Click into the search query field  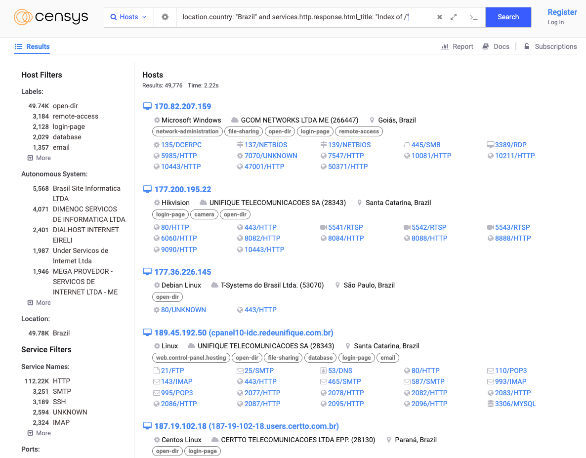tap(306, 17)
